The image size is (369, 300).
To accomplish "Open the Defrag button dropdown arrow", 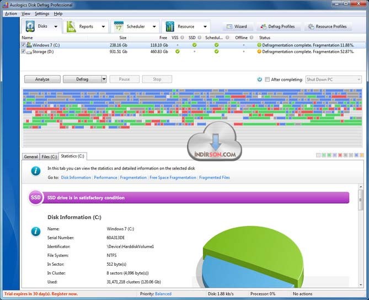I will pos(104,79).
